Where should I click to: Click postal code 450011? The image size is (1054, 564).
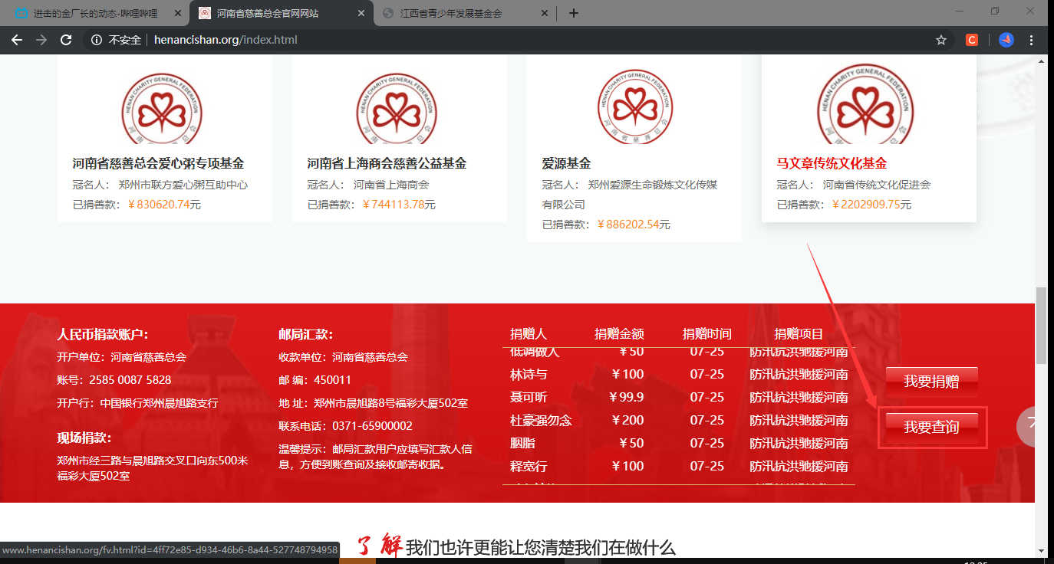(x=332, y=380)
